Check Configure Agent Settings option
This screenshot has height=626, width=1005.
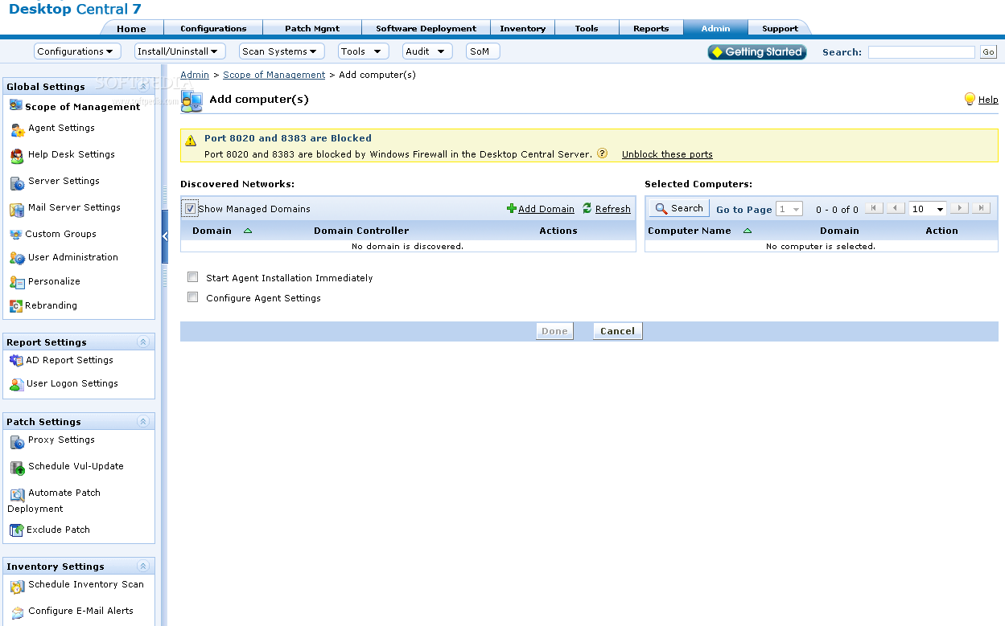point(192,297)
